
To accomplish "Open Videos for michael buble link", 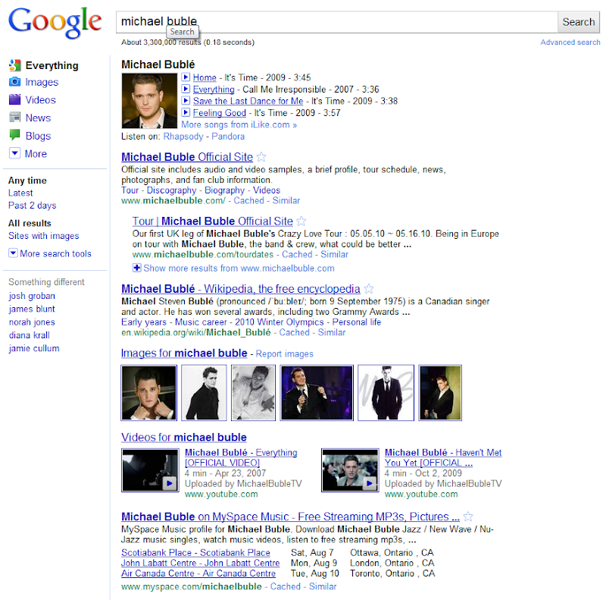I will (x=183, y=437).
